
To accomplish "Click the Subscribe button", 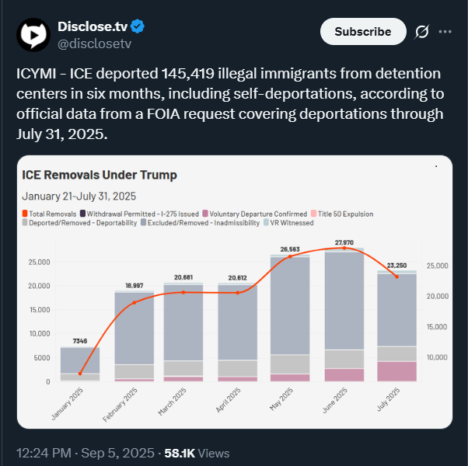I will (x=362, y=32).
